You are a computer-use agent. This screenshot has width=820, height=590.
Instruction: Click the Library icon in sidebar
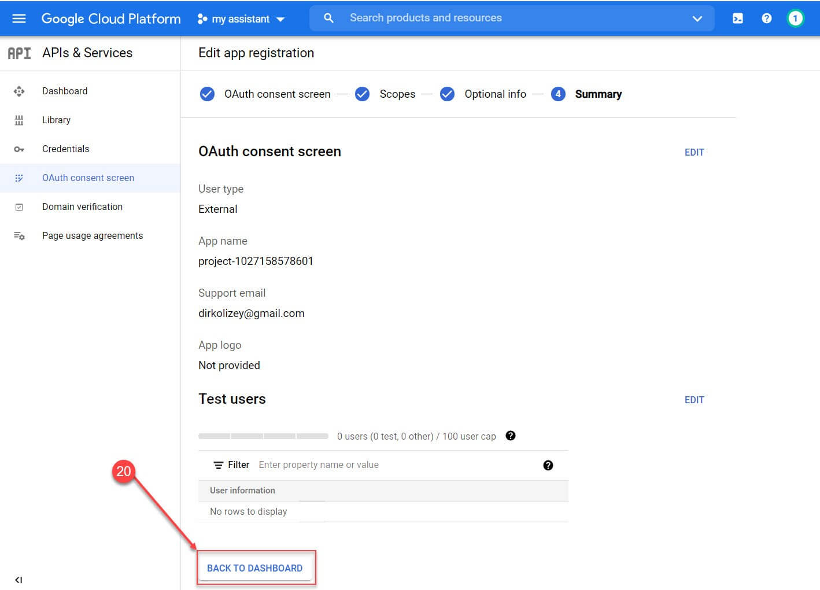pyautogui.click(x=19, y=120)
